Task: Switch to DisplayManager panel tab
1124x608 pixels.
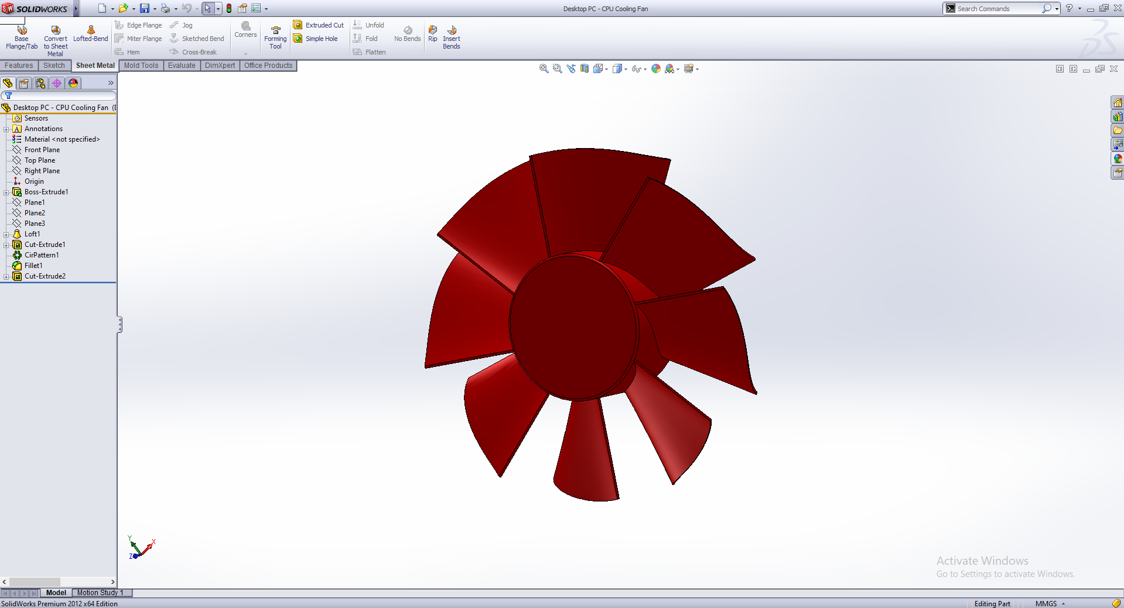Action: [x=73, y=83]
